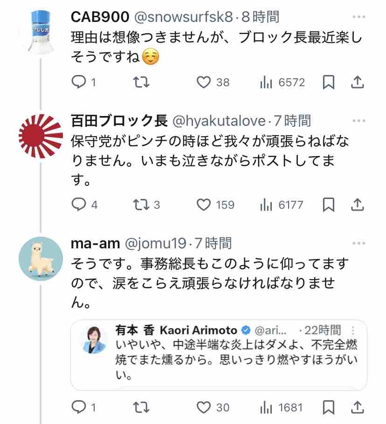Bookmark ma-am's reply
This screenshot has height=424, width=386.
[329, 408]
